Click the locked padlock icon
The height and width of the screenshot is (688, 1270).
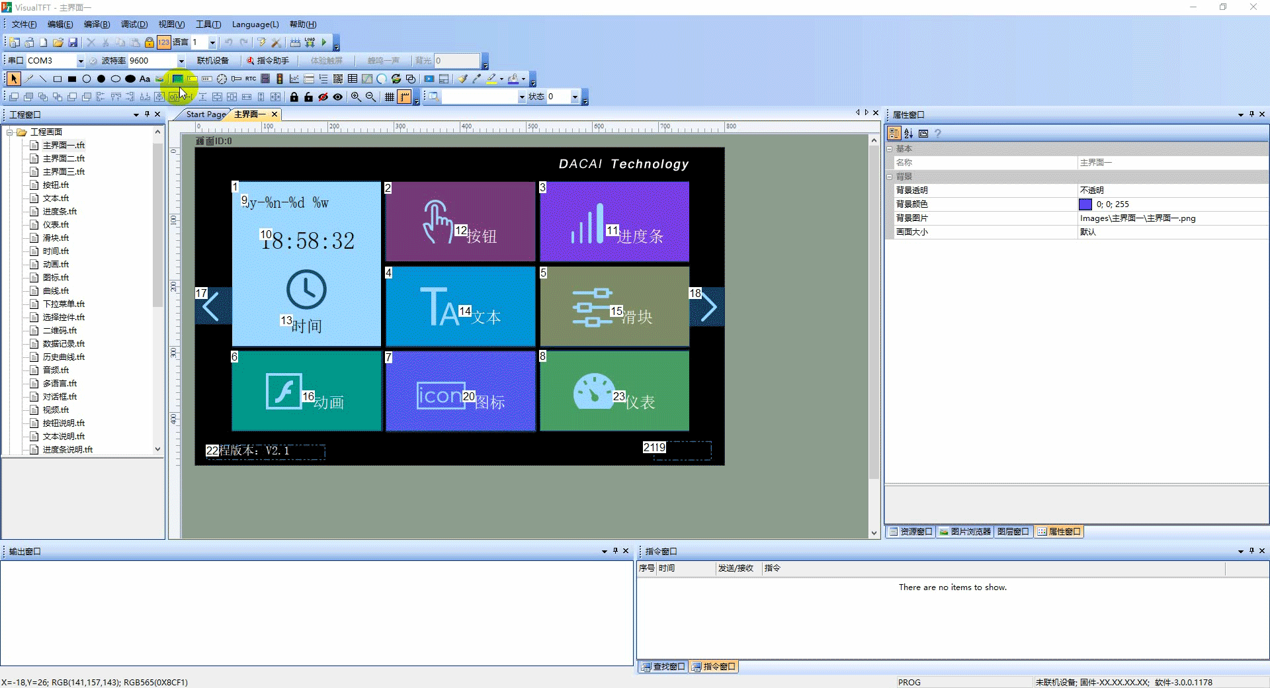294,97
